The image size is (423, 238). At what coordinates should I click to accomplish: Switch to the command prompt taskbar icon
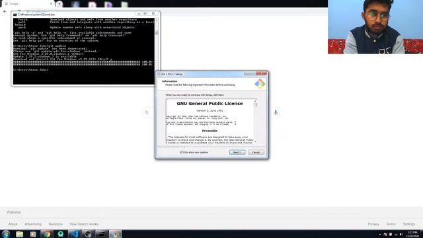coord(101,234)
